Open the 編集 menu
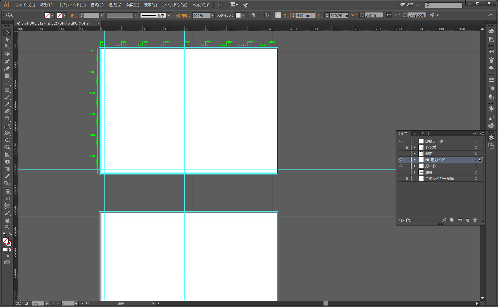The height and width of the screenshot is (307, 498). coord(46,5)
